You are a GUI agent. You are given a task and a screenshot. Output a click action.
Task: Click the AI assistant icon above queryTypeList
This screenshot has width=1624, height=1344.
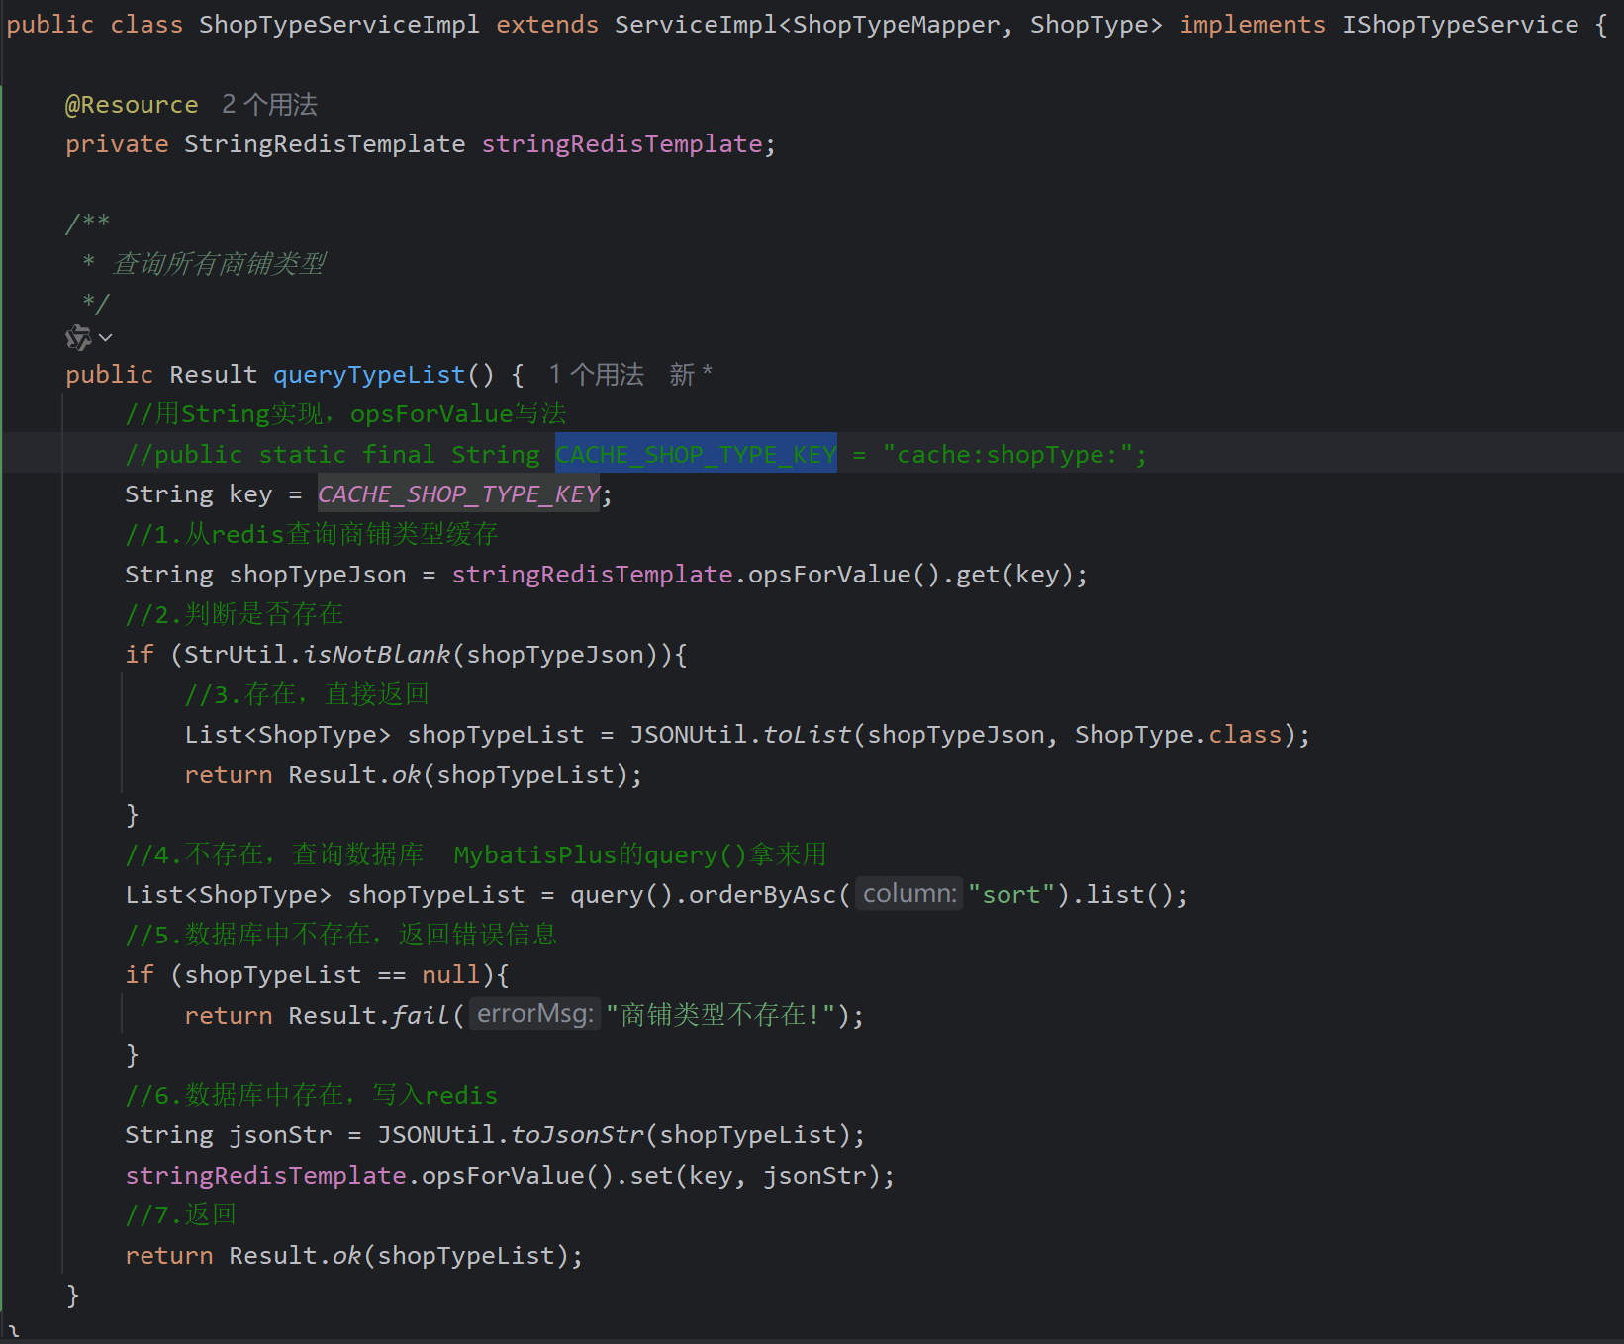(x=78, y=338)
